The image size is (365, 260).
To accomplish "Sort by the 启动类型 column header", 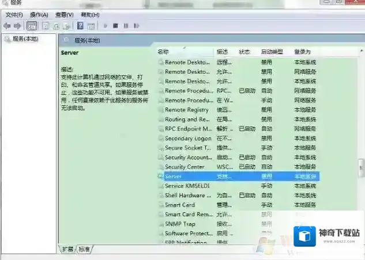I will point(272,52).
